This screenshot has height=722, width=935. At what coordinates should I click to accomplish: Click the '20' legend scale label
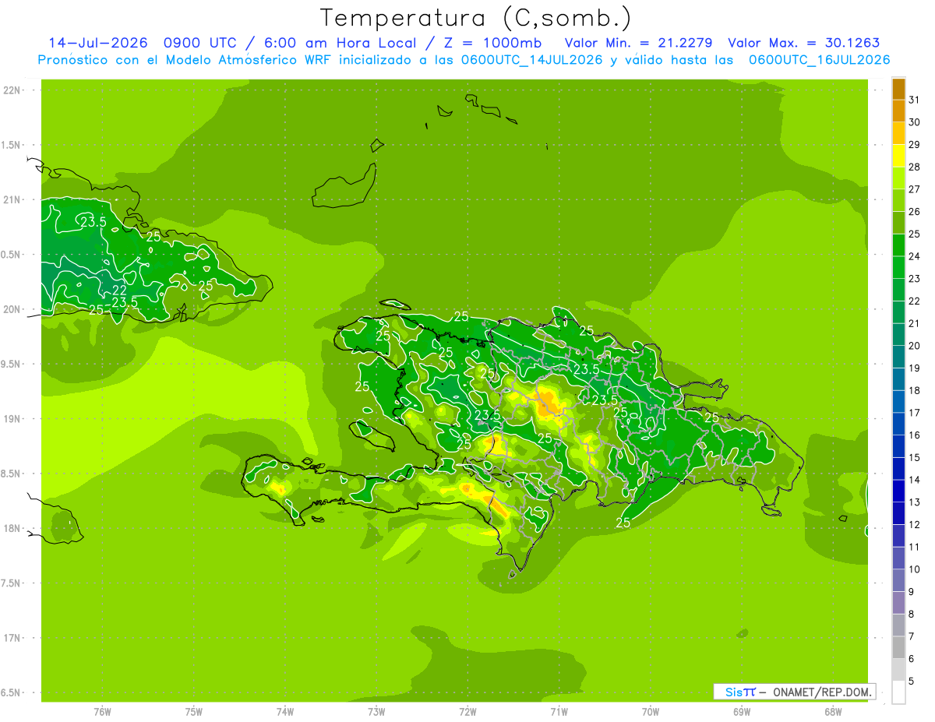pos(915,346)
